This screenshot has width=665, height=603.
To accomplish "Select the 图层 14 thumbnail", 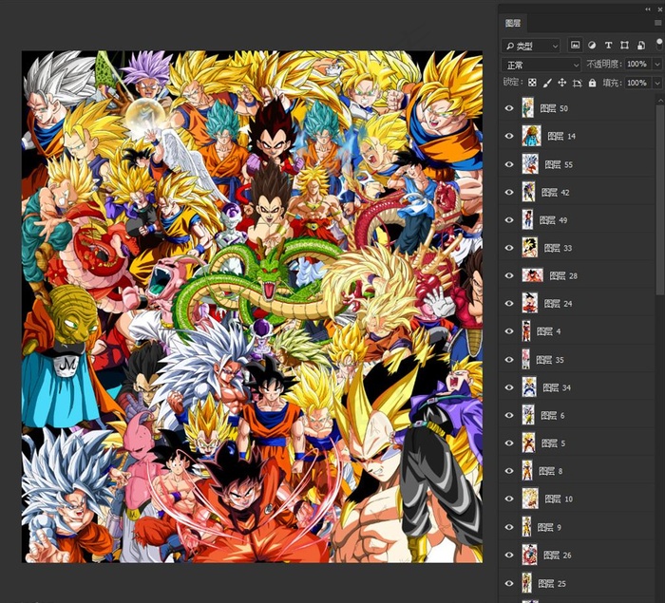I will coord(531,136).
